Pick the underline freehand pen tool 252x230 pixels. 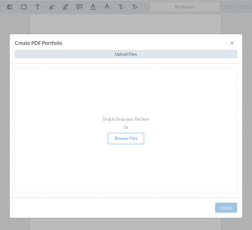(51, 7)
